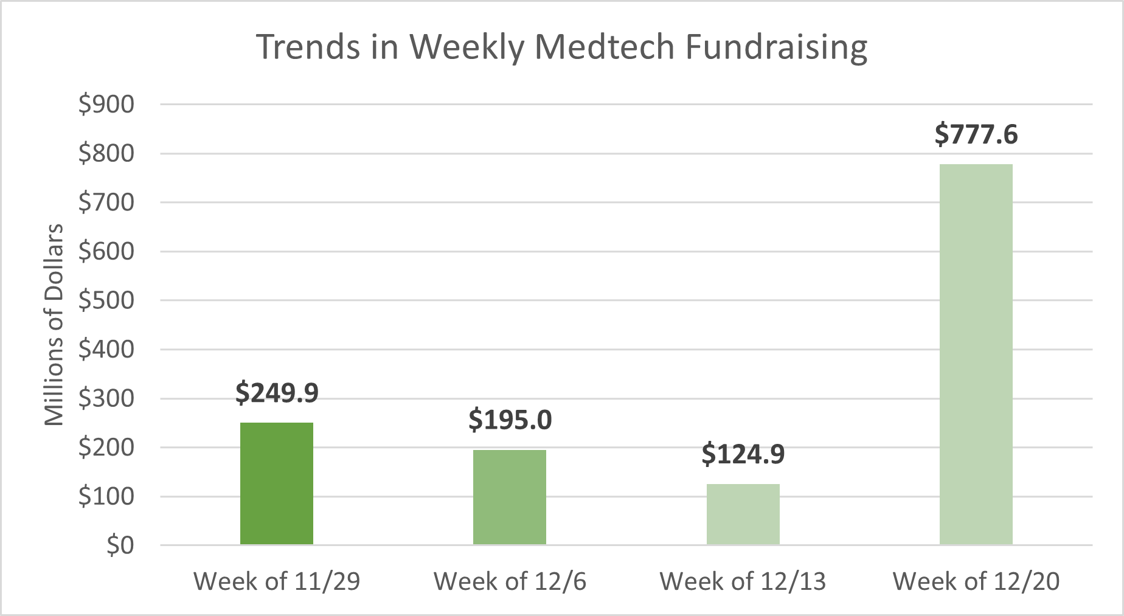Select the Week of 12/6 bar
This screenshot has width=1124, height=616.
coord(510,497)
